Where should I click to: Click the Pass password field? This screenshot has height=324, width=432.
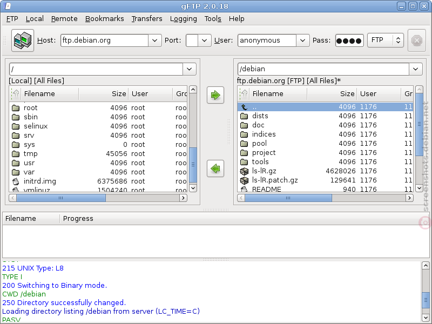click(349, 40)
